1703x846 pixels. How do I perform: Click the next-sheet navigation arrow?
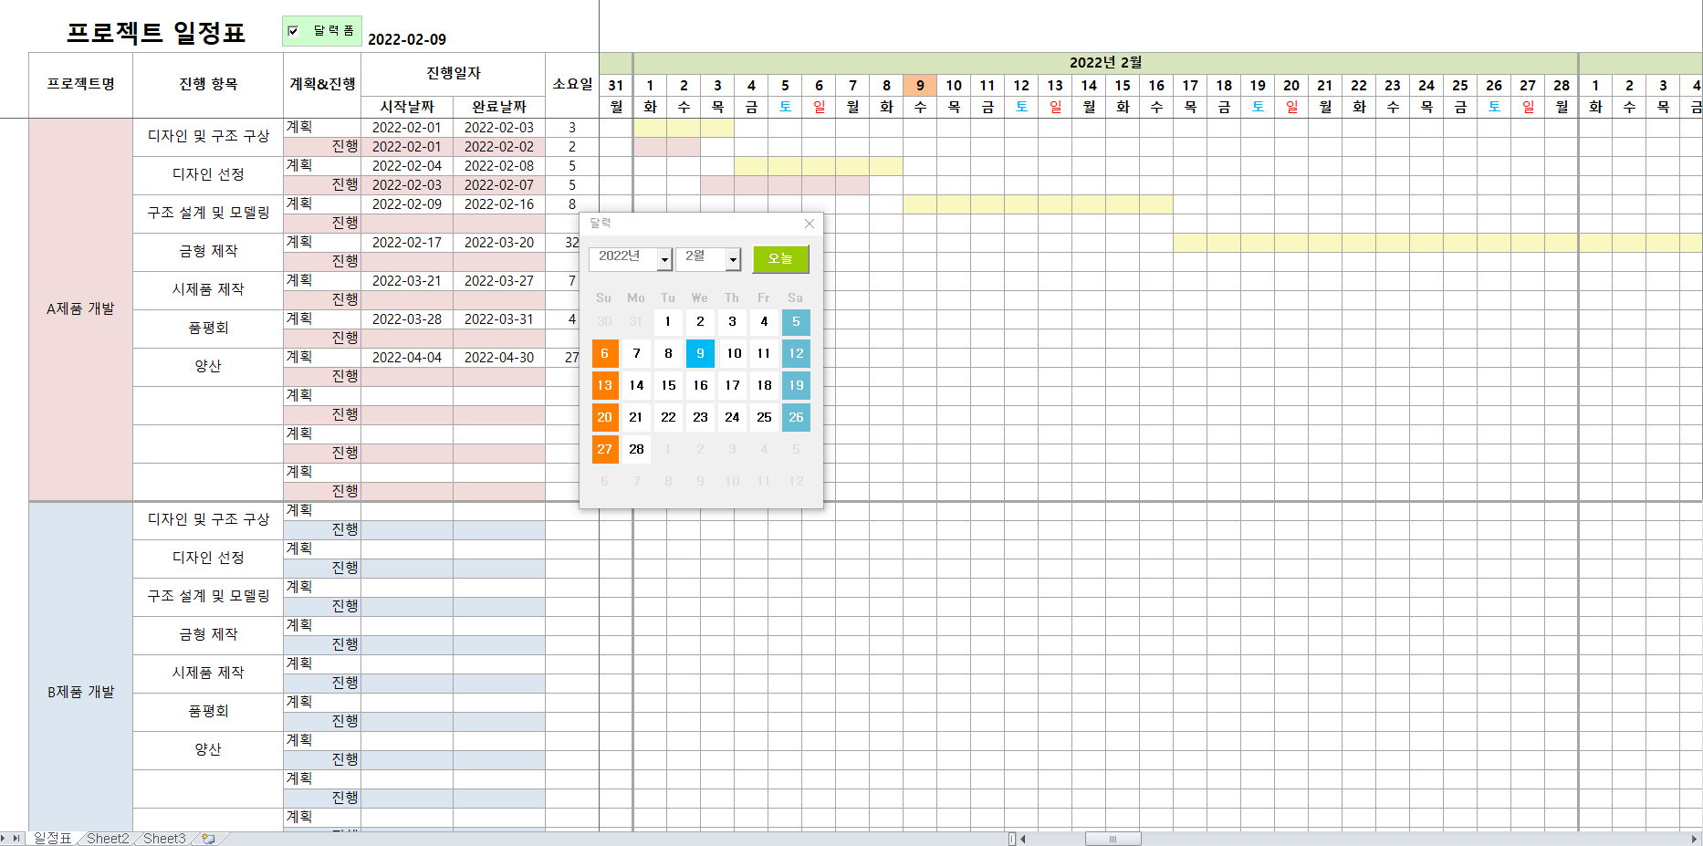click(4, 839)
